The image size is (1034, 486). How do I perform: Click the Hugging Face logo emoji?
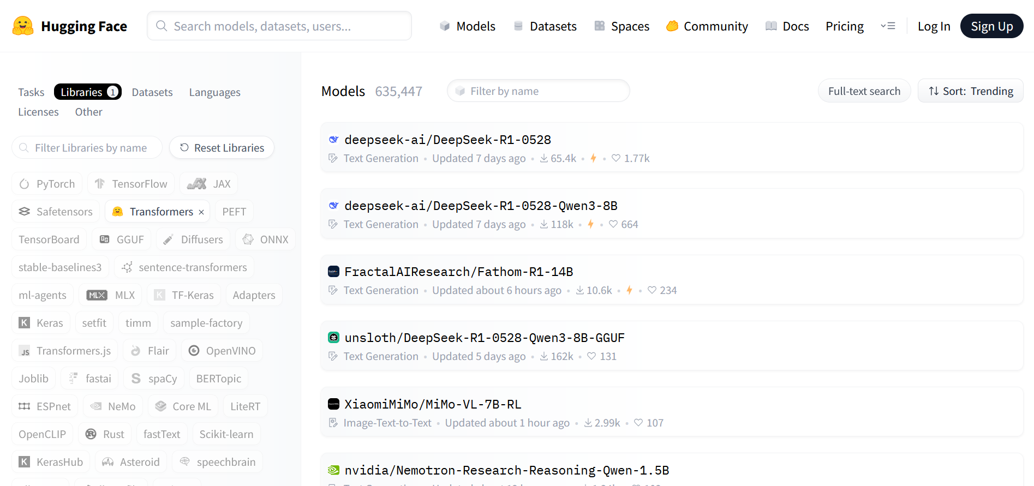pyautogui.click(x=23, y=26)
